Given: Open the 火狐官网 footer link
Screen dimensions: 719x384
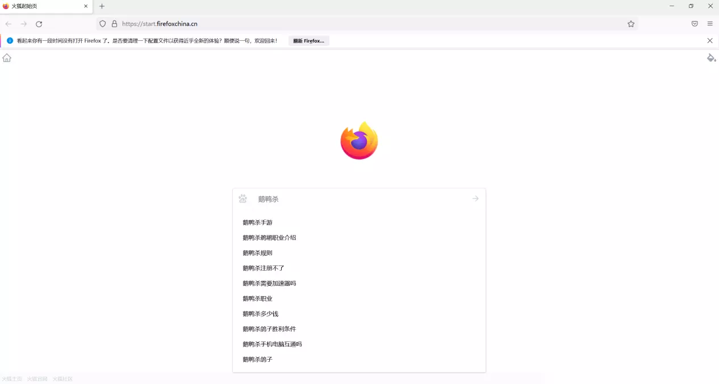Looking at the screenshot, I should tap(37, 379).
